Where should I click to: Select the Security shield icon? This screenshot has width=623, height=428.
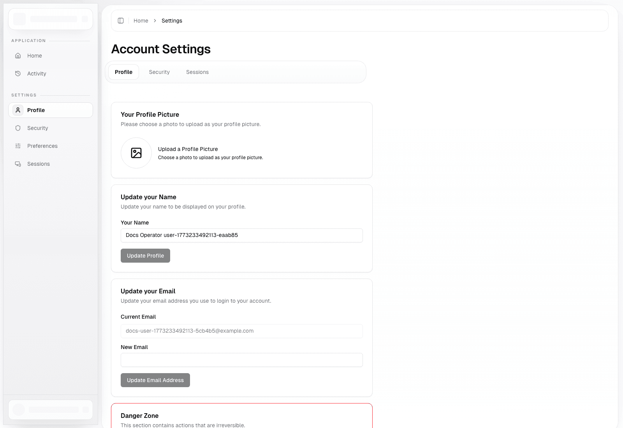pyautogui.click(x=18, y=128)
